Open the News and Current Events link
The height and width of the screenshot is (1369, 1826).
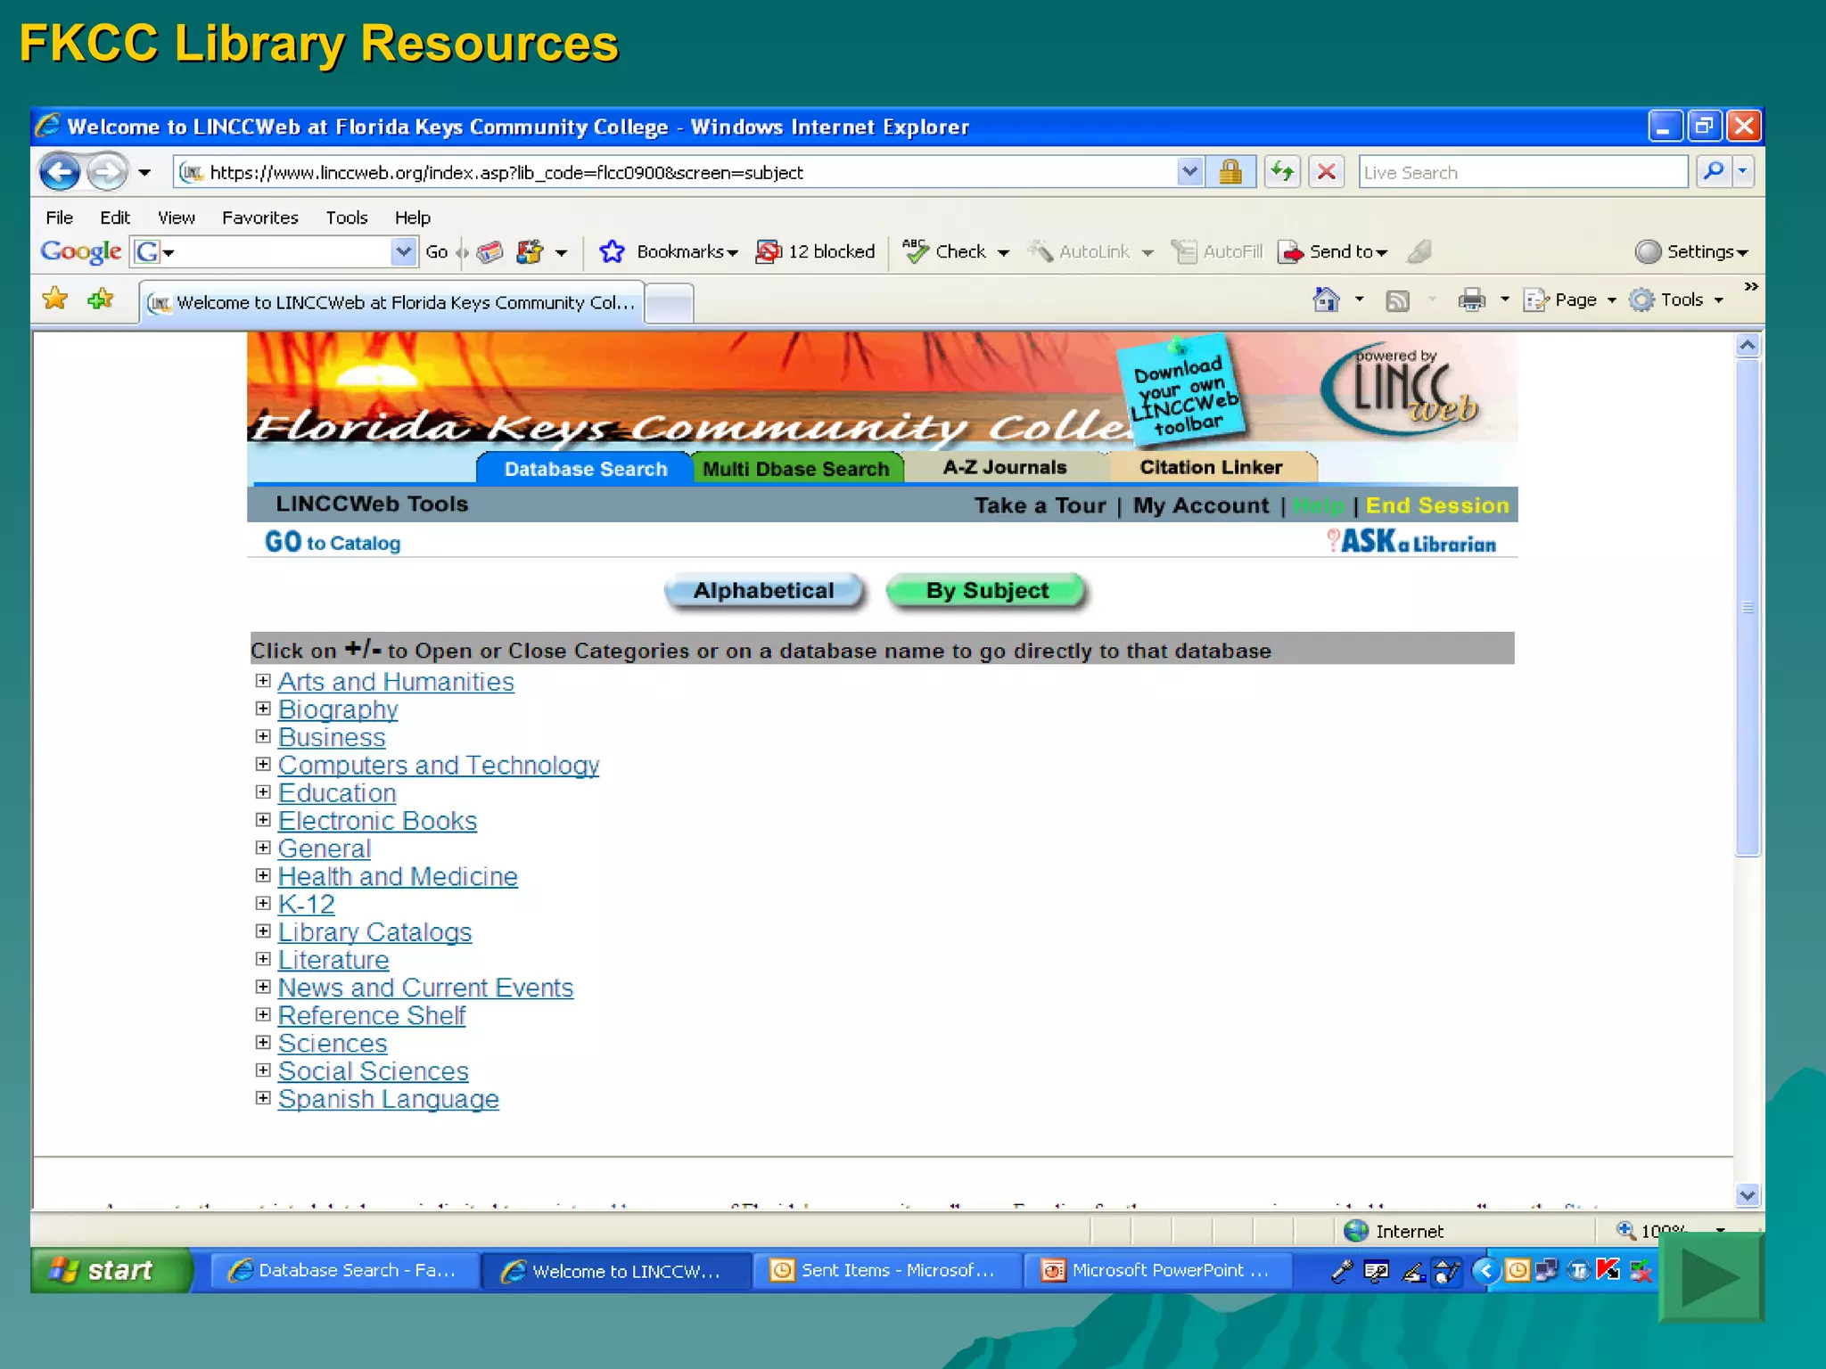[x=425, y=988]
